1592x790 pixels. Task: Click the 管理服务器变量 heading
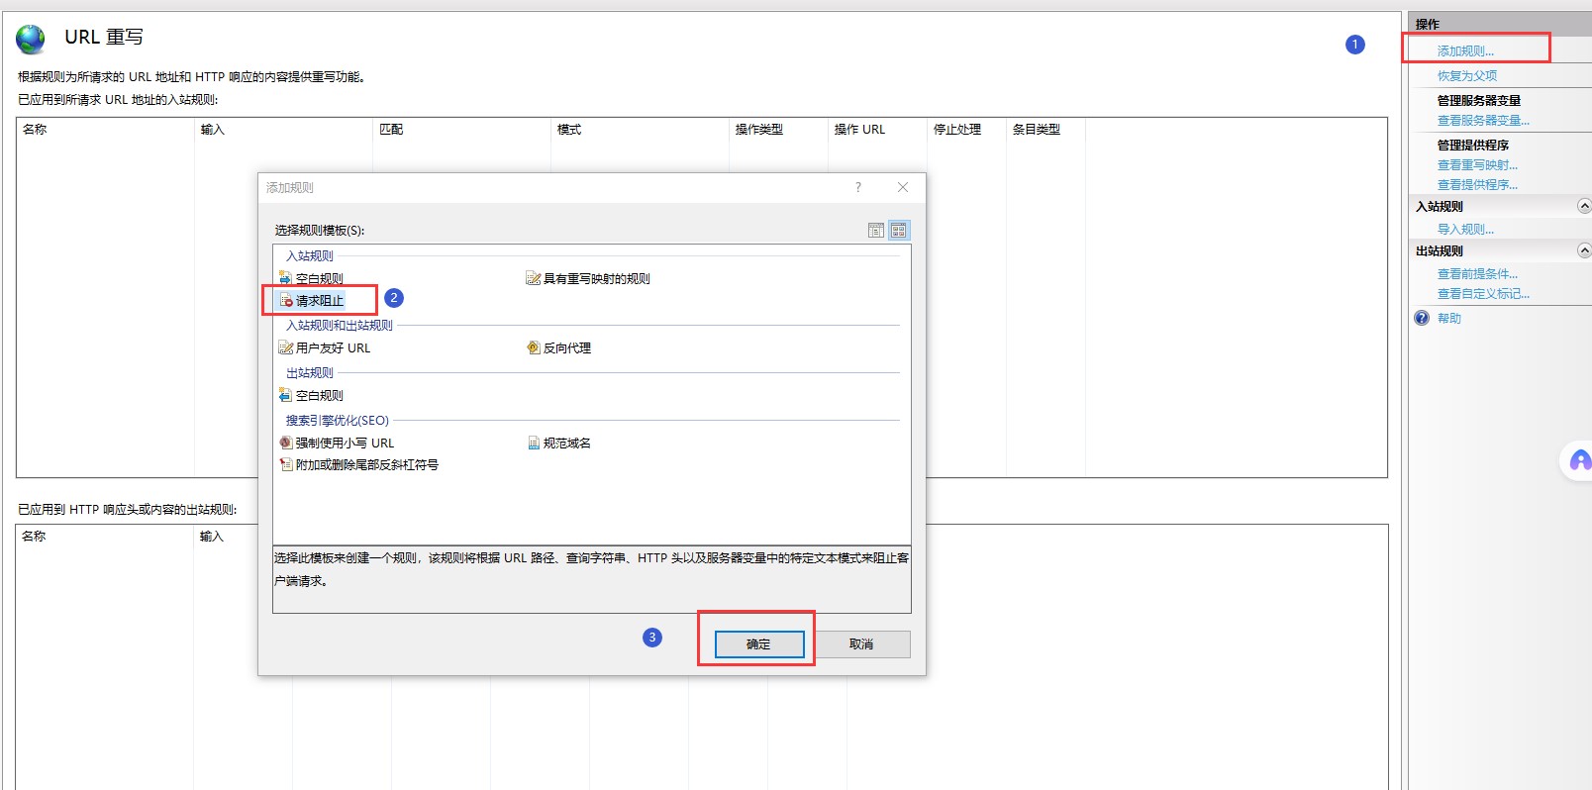(1479, 100)
